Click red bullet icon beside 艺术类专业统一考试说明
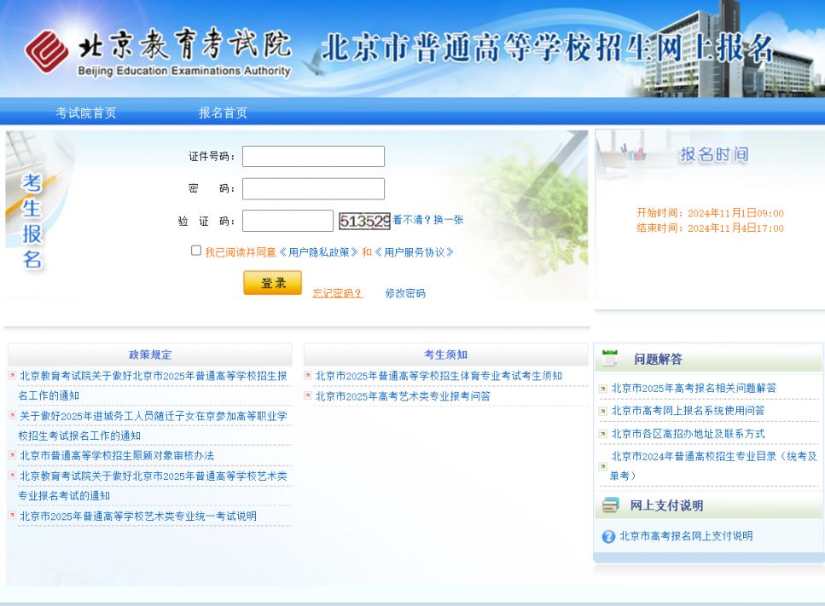825x606 pixels. [x=12, y=515]
